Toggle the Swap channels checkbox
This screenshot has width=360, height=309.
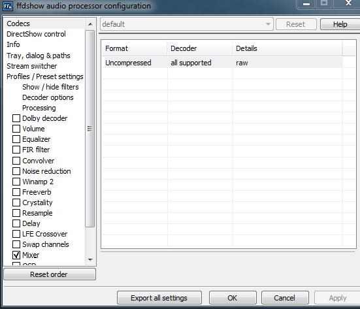tap(16, 244)
